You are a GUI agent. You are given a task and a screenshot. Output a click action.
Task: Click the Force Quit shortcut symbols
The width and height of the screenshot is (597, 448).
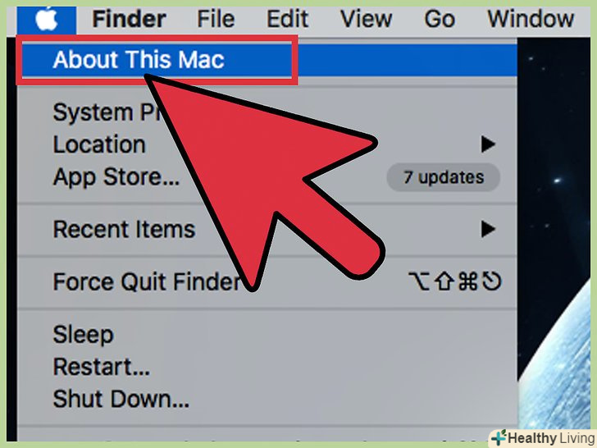pos(455,282)
